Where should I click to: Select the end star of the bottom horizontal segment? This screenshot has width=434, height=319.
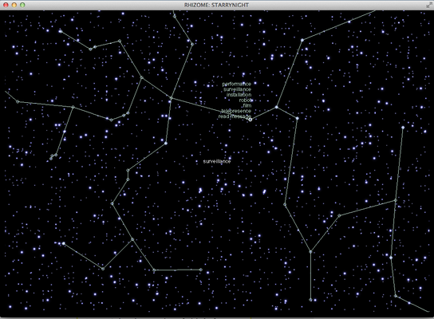click(x=201, y=270)
